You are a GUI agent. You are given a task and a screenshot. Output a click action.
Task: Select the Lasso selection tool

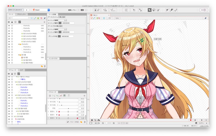tap(154, 10)
